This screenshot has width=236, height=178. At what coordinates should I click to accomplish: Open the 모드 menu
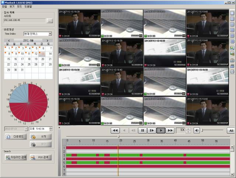[20, 7]
